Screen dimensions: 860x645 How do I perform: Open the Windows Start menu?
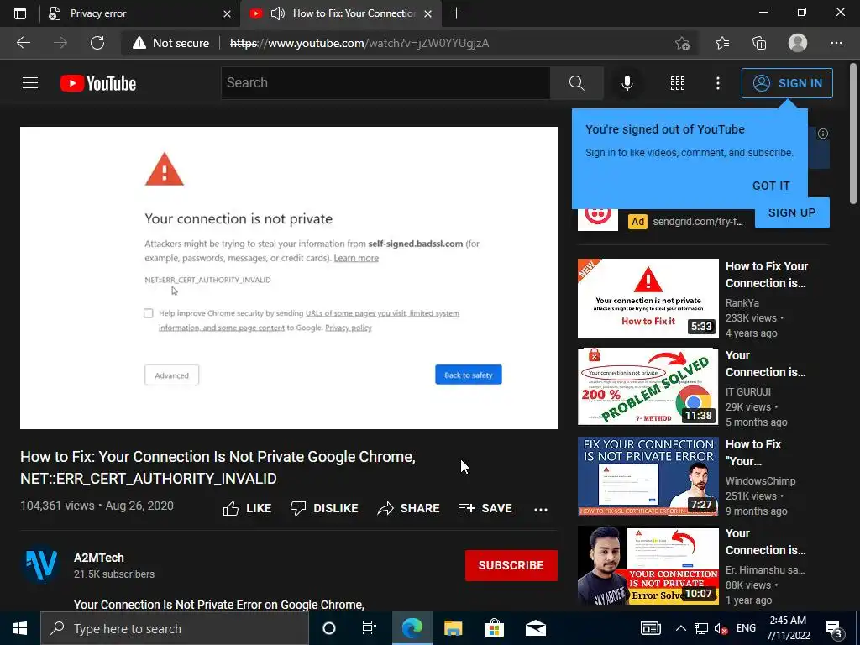(x=20, y=628)
